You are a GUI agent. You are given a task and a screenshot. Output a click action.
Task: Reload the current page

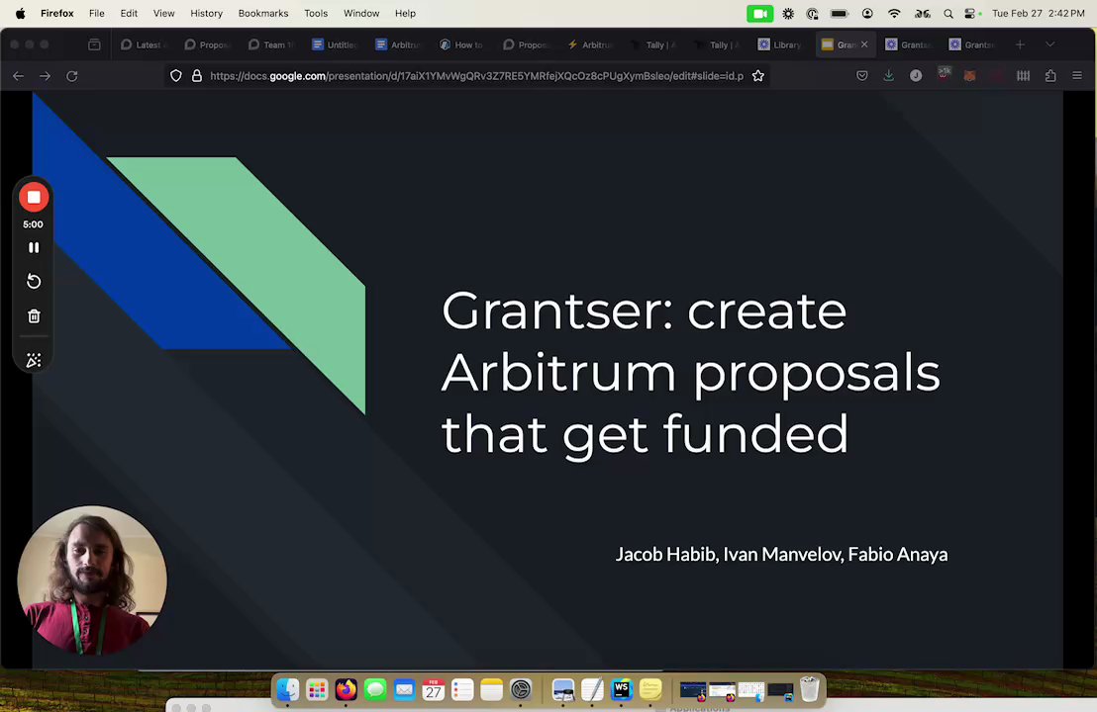click(x=72, y=76)
